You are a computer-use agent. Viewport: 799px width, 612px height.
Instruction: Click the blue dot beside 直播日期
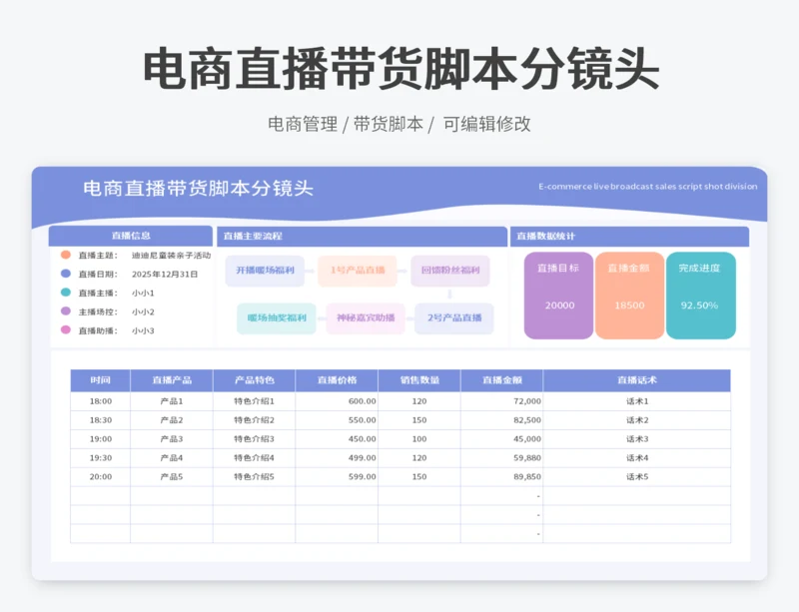coord(66,274)
